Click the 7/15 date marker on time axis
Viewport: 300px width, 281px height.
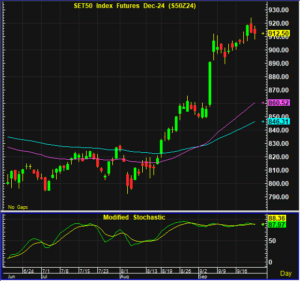tap(84, 271)
